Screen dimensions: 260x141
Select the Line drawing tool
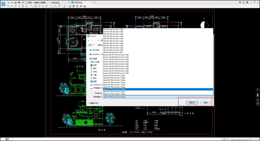[x=32, y=6]
